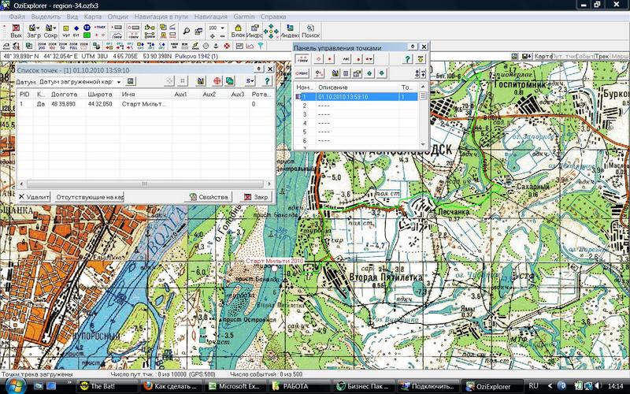Click the Отсутствующие на карте button

[x=89, y=197]
